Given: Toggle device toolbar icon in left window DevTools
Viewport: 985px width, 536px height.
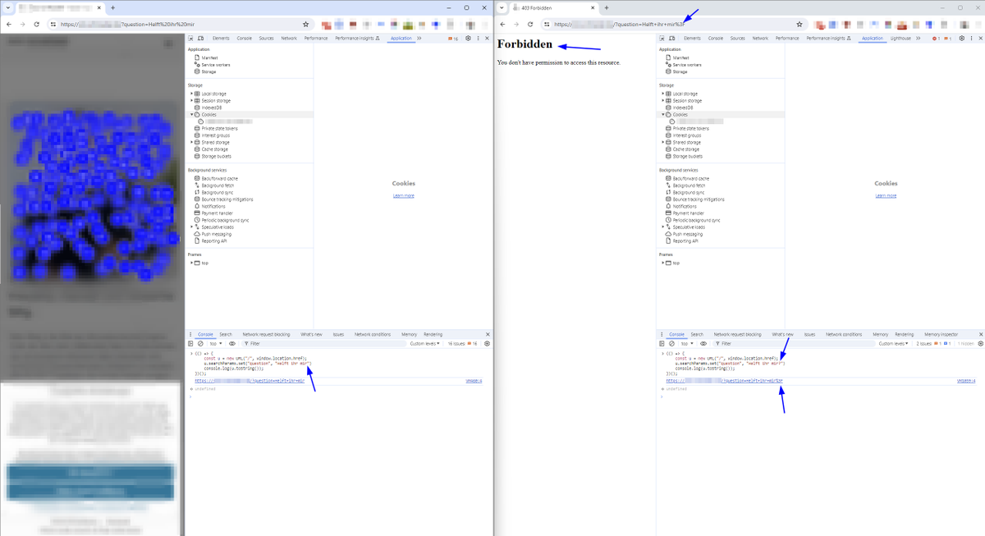Looking at the screenshot, I should point(200,39).
